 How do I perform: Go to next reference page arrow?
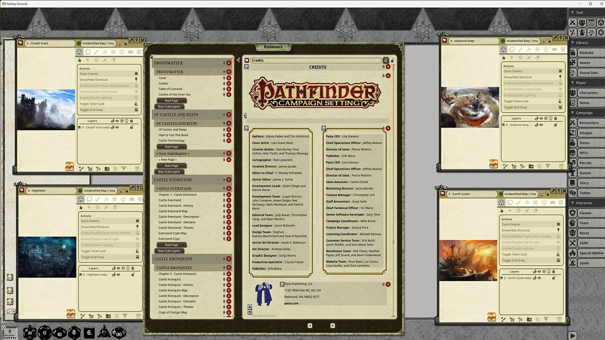point(333,325)
